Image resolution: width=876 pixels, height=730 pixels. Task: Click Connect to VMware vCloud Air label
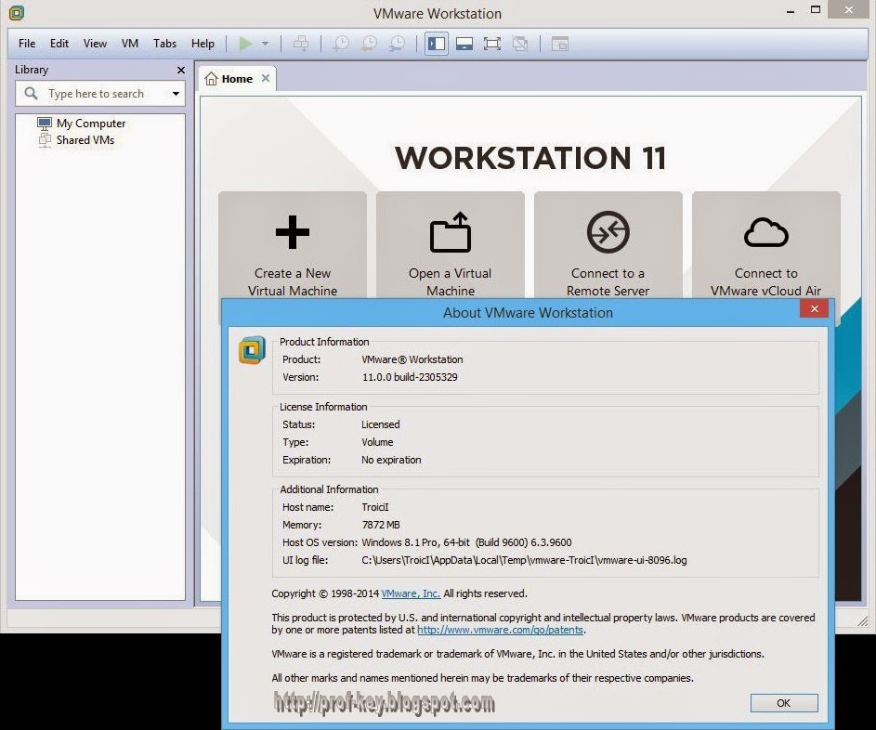766,282
